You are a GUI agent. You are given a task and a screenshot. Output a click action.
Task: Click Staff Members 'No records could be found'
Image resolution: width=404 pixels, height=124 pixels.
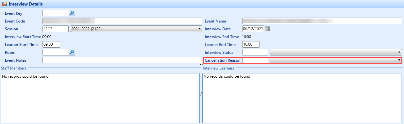(x=25, y=77)
